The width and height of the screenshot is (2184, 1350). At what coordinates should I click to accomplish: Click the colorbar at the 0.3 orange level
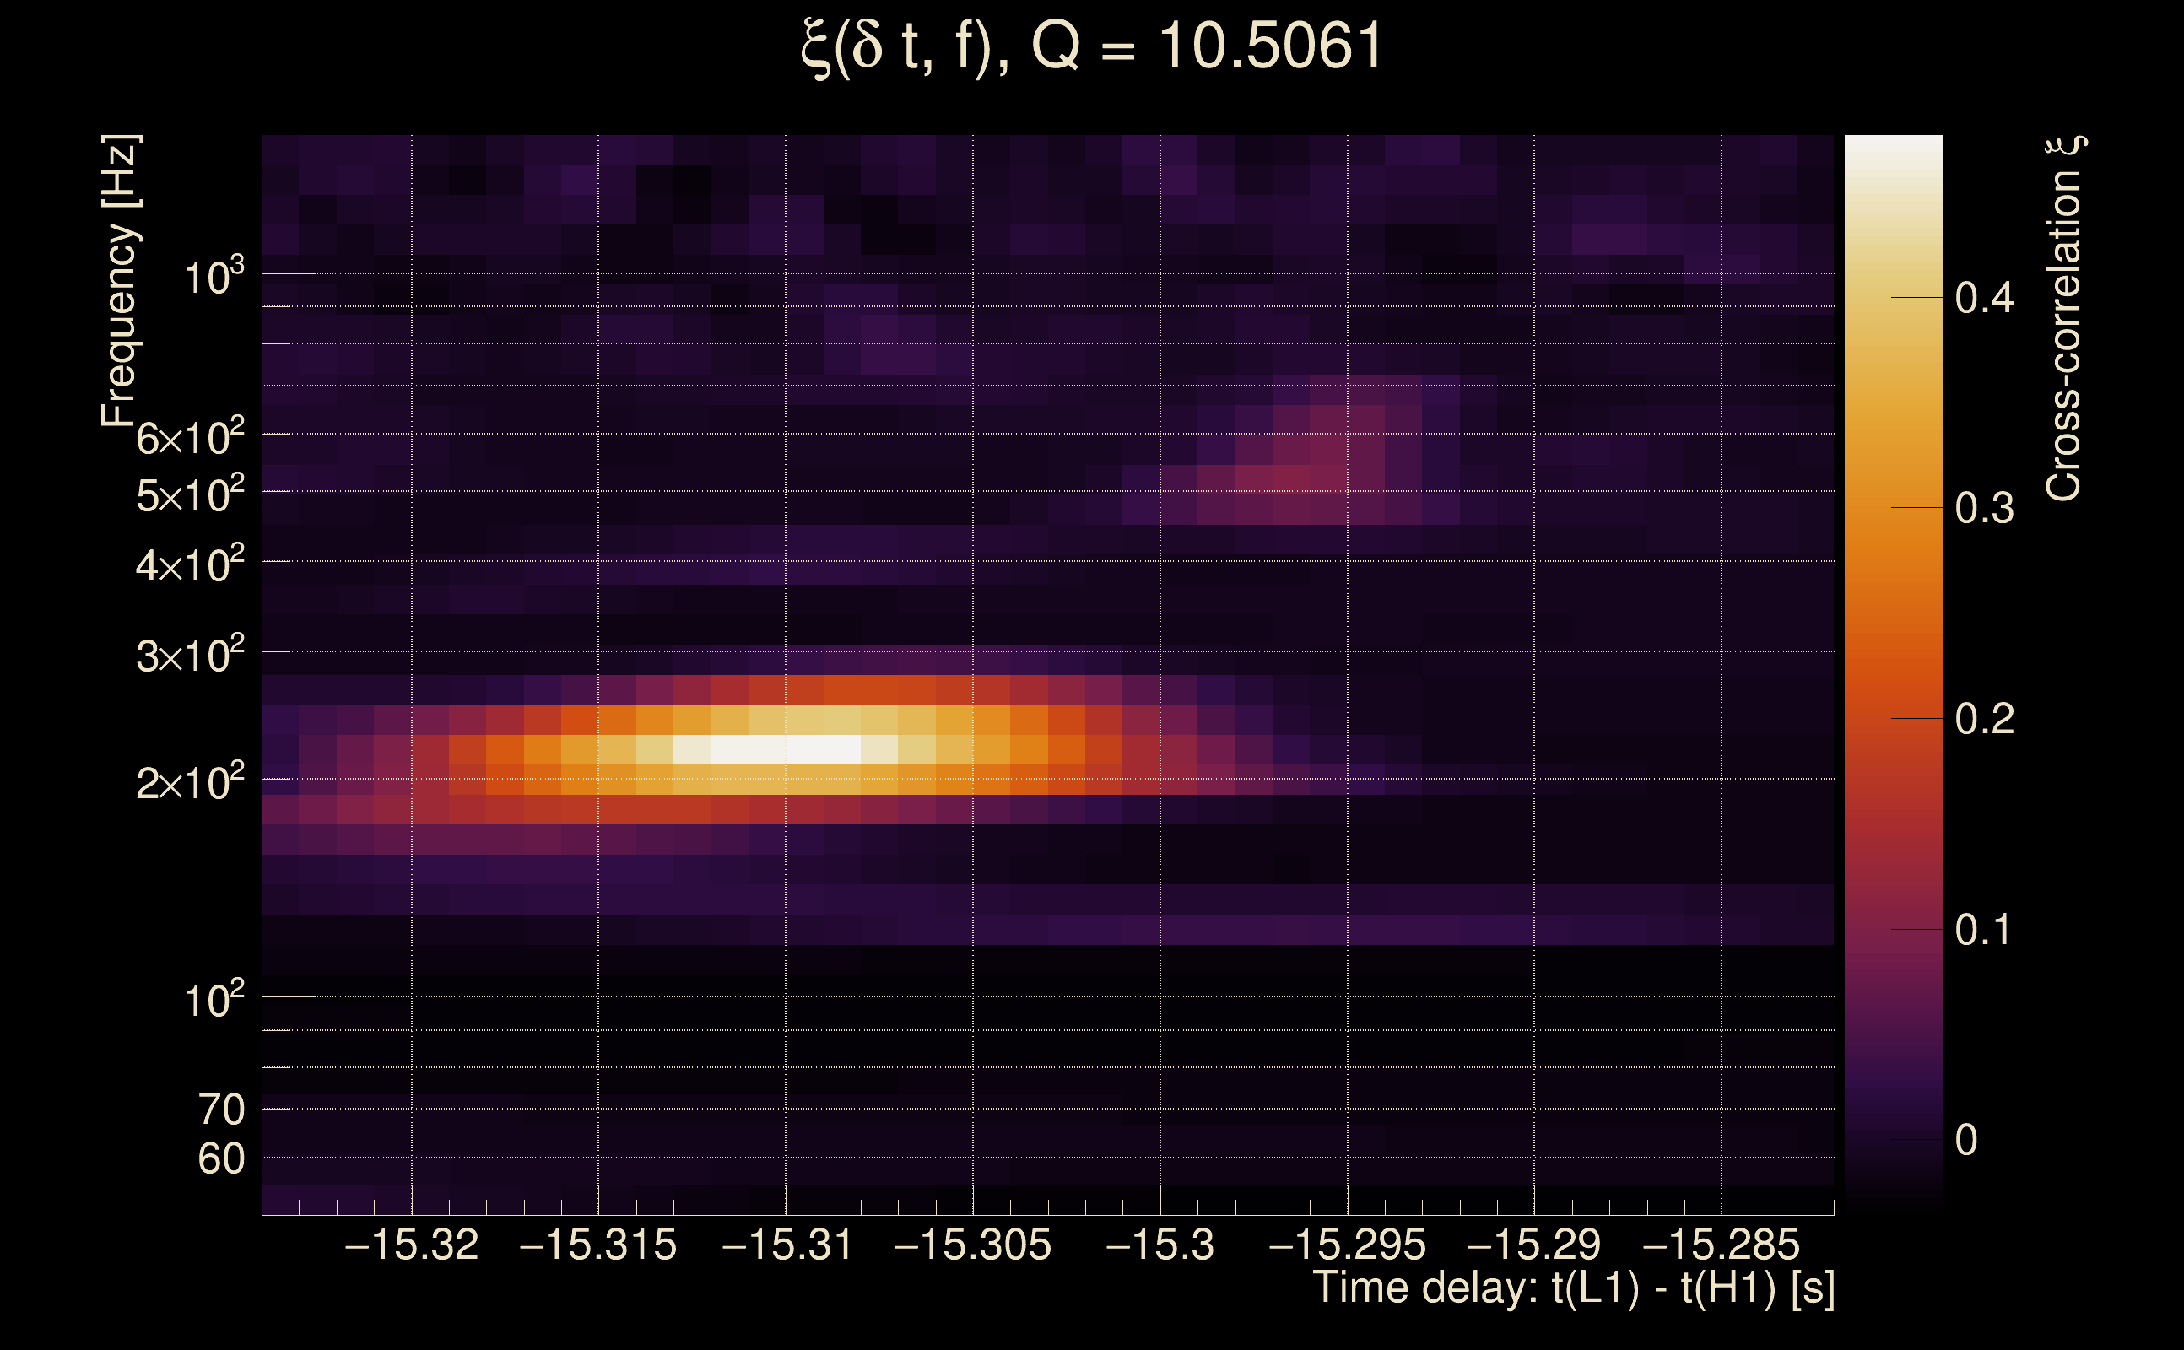click(1893, 508)
